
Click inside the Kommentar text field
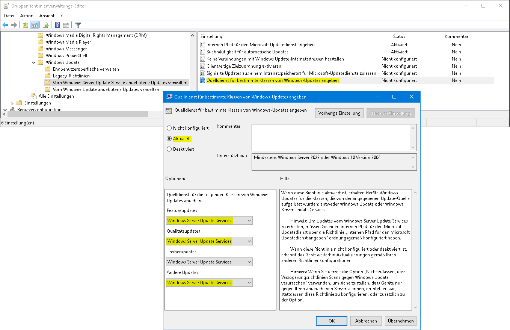[330, 138]
